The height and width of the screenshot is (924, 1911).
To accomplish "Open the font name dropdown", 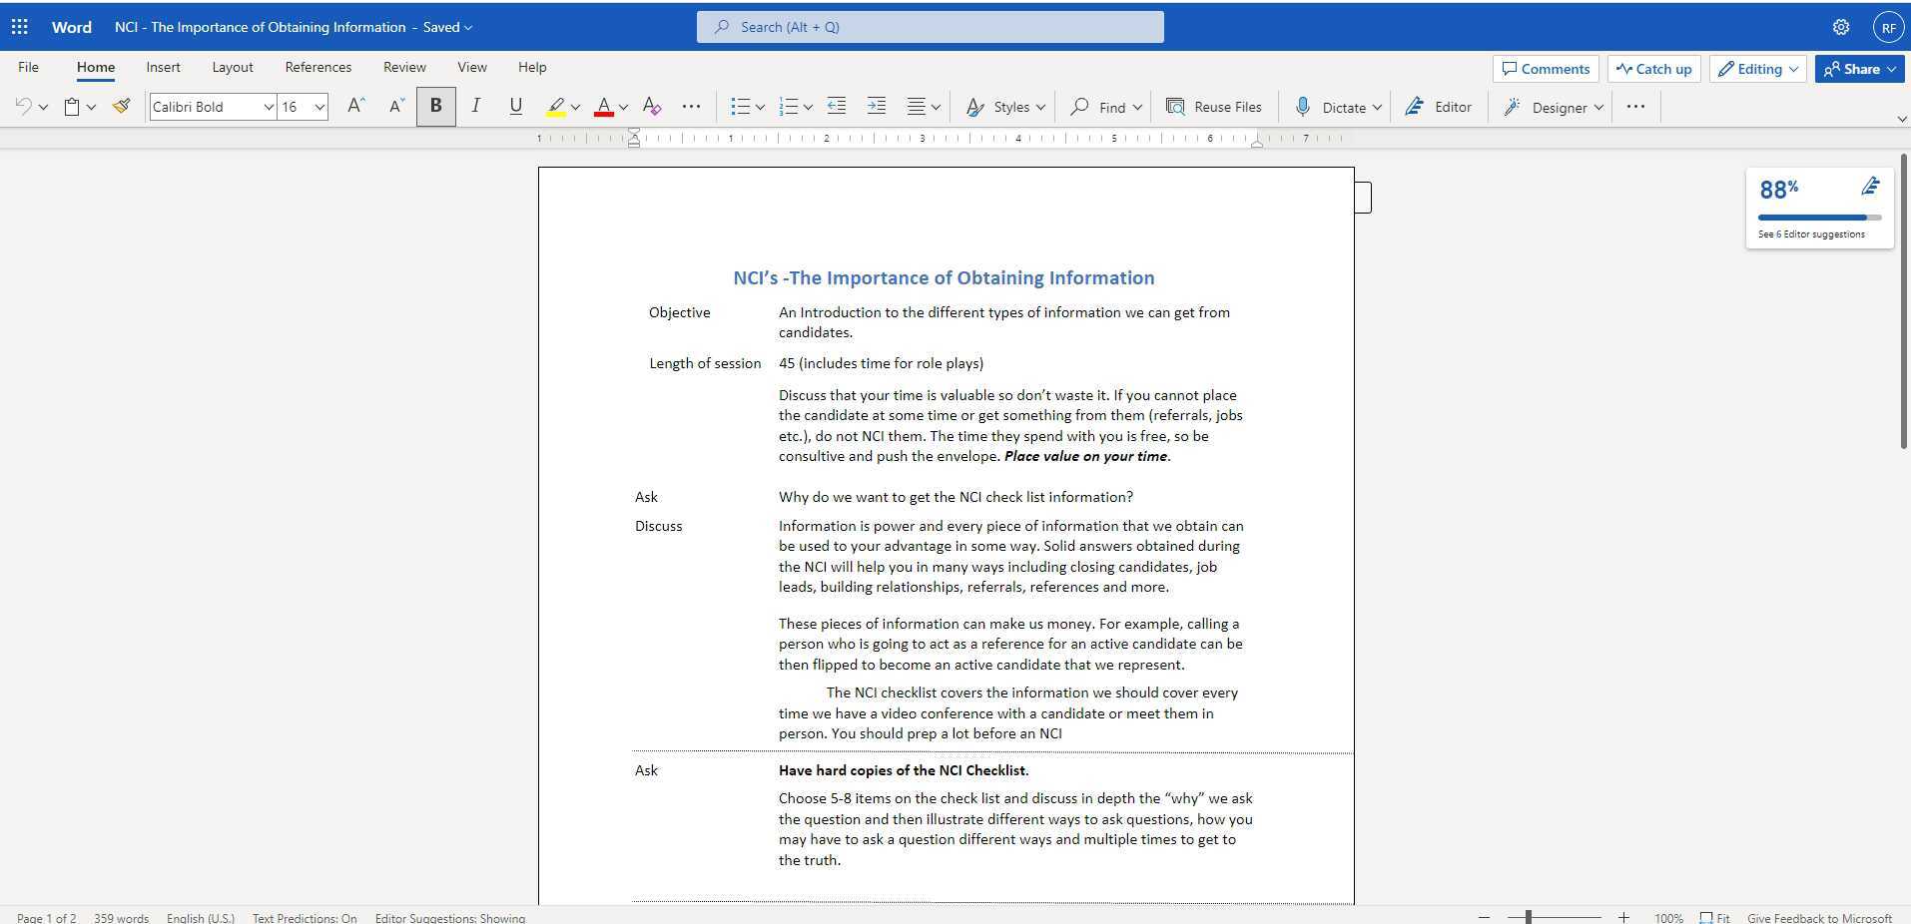I will (x=268, y=107).
